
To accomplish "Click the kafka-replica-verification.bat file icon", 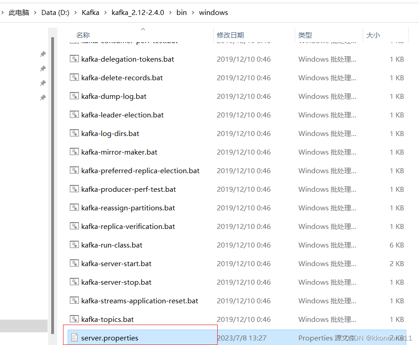I will pyautogui.click(x=74, y=226).
